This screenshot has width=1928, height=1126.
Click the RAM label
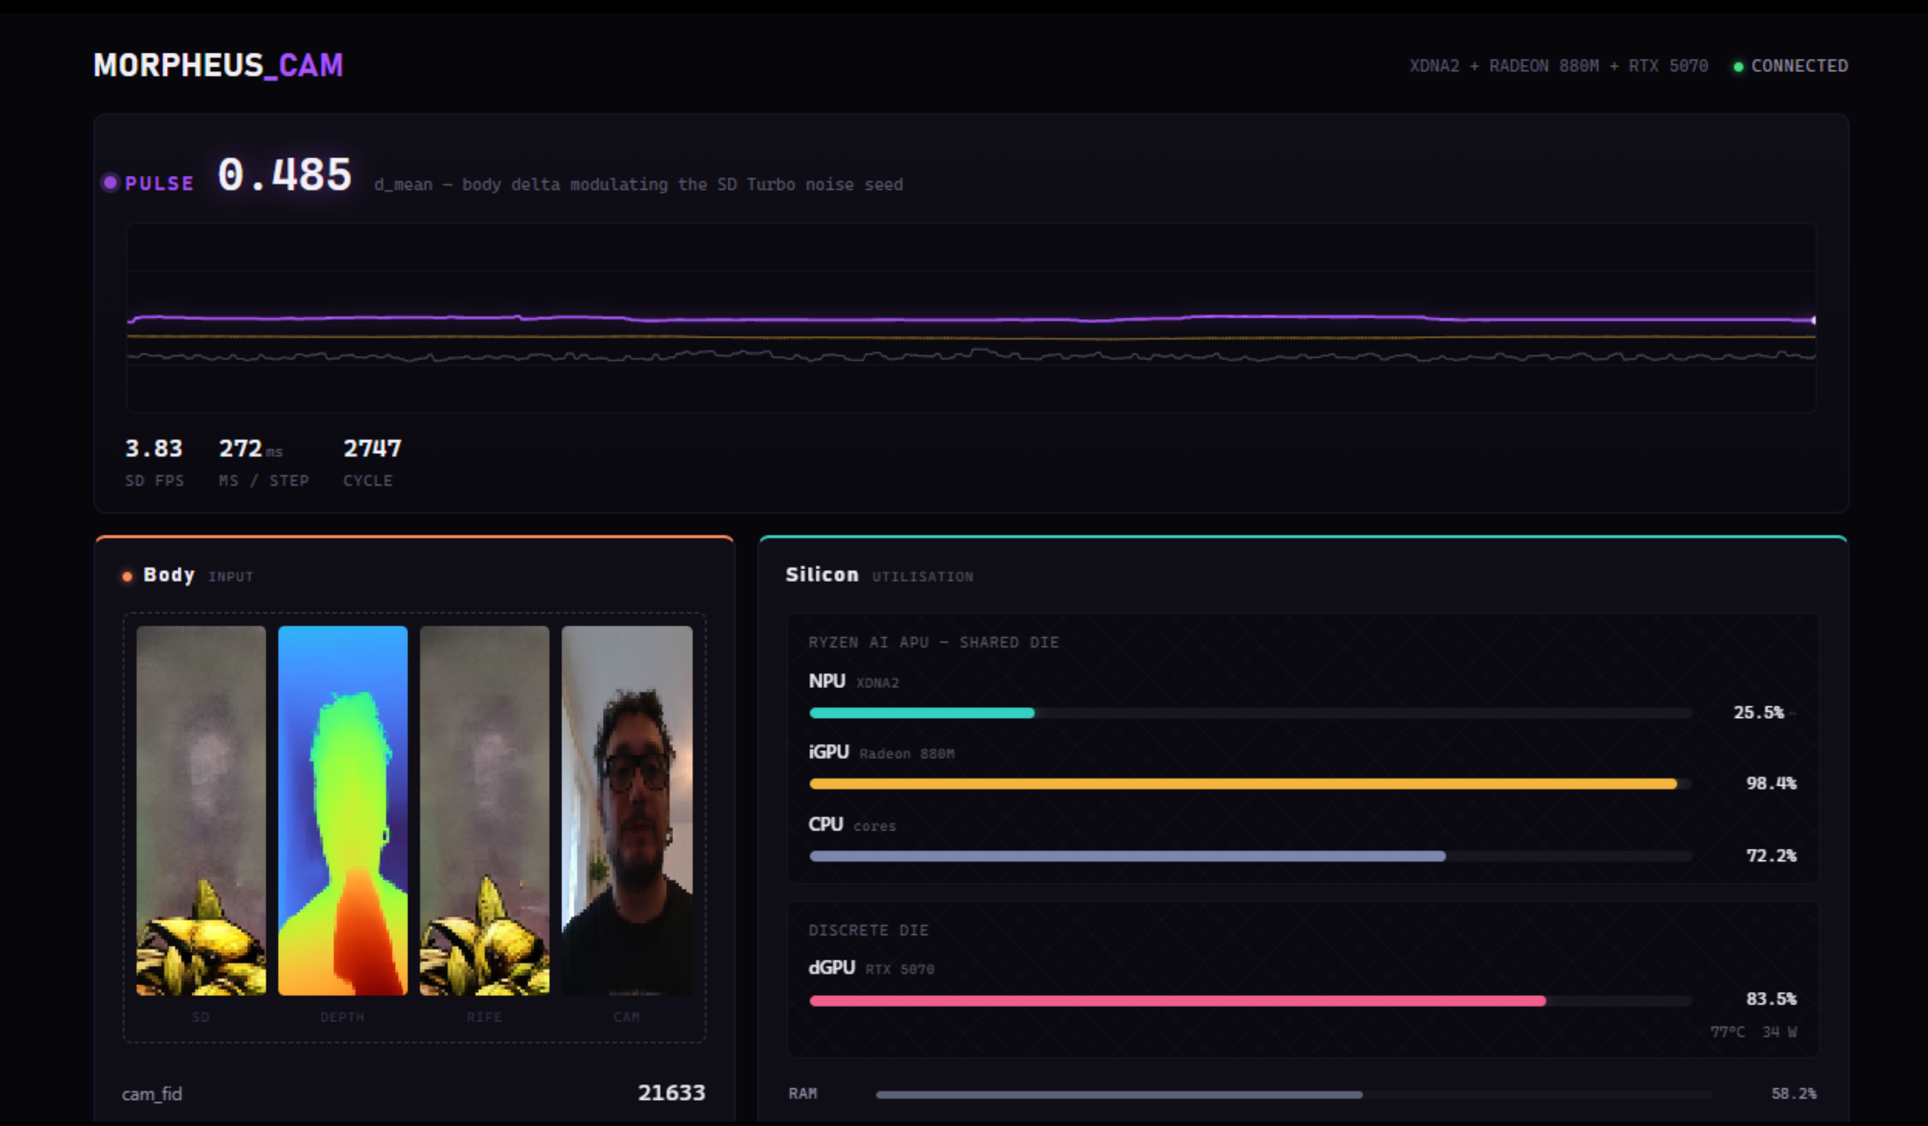pos(802,1094)
